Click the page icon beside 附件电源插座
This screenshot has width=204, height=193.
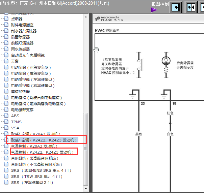(x=6, y=25)
